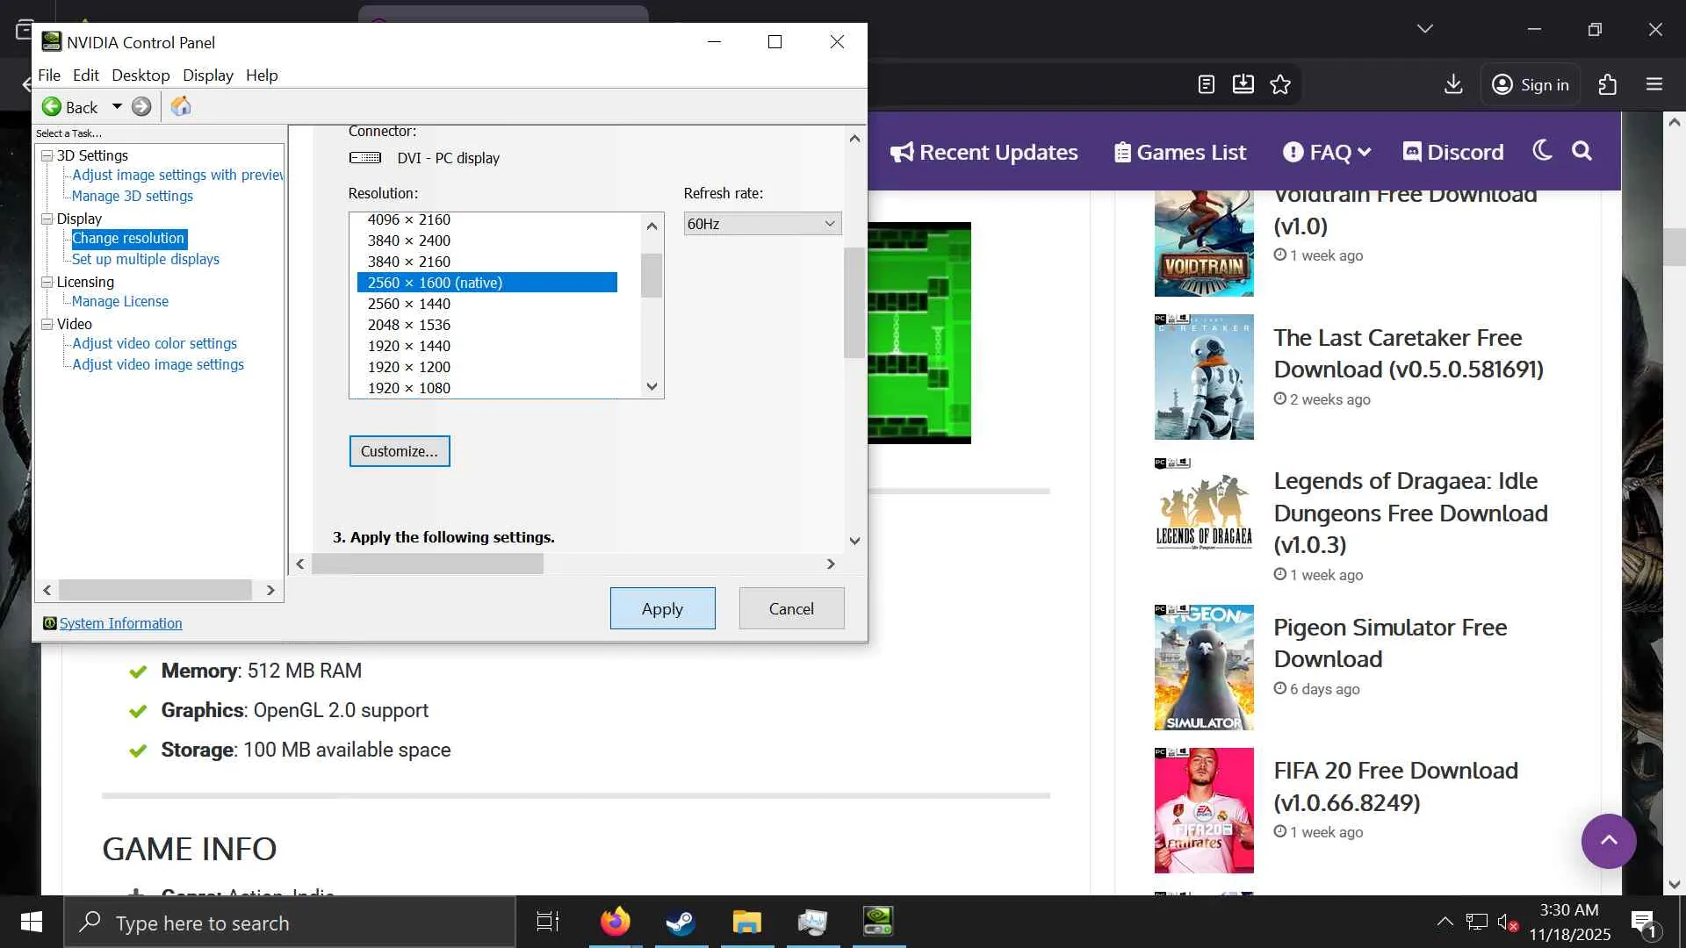Toggle the dark mode moon icon
Screen dimensions: 1686x948
pyautogui.click(x=1542, y=151)
